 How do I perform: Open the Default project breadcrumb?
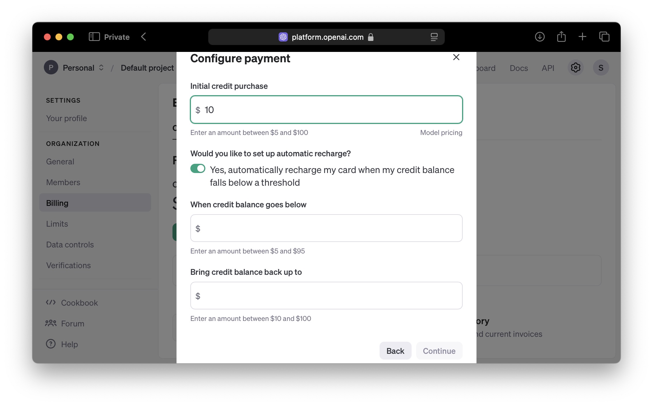point(147,68)
